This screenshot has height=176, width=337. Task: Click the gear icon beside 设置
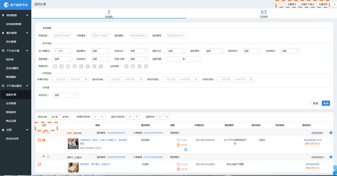tap(3, 130)
